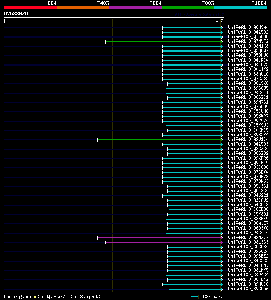Screen dimensions: 271x300
Task: Click the red 20% identity color bar
Action: pyautogui.click(x=30, y=8)
